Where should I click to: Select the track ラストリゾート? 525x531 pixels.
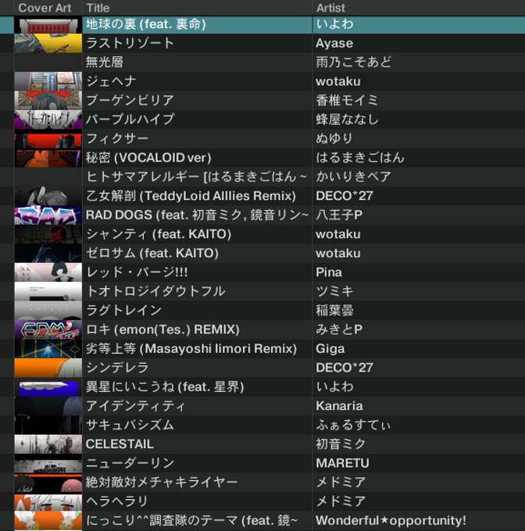click(130, 43)
